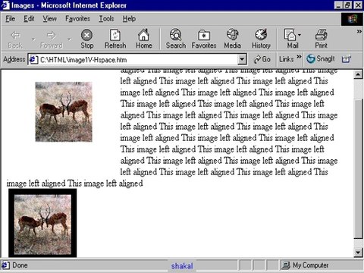Expand the Mail options dropdown arrow
The width and height of the screenshot is (364, 273).
click(300, 35)
